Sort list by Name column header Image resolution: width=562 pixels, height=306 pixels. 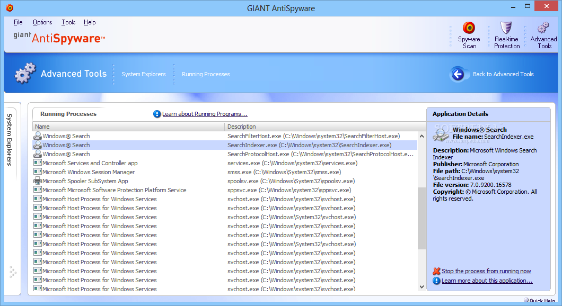point(128,127)
